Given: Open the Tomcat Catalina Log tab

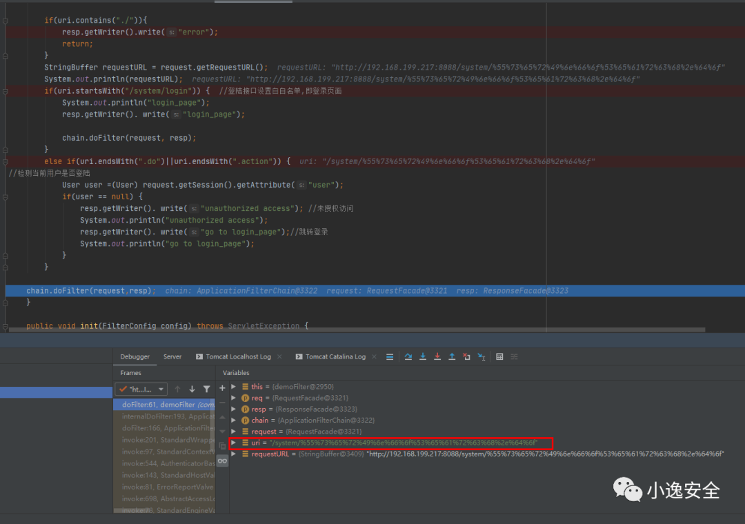Looking at the screenshot, I should [x=335, y=356].
